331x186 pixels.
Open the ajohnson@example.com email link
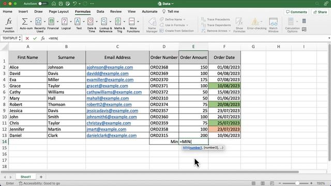pyautogui.click(x=110, y=67)
